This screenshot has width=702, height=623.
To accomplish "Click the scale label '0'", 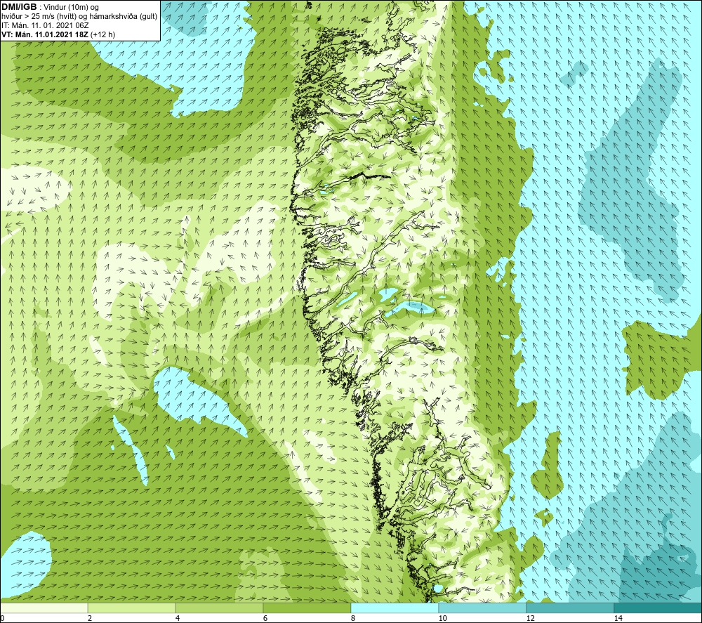I will coord(2,618).
